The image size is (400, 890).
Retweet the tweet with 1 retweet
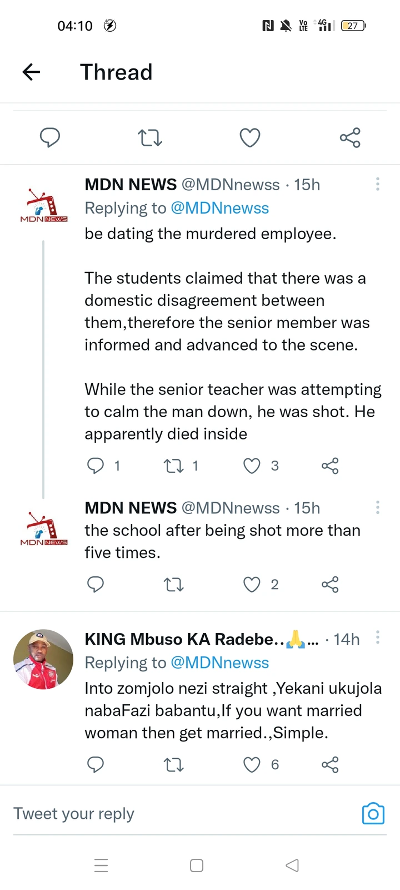click(174, 466)
